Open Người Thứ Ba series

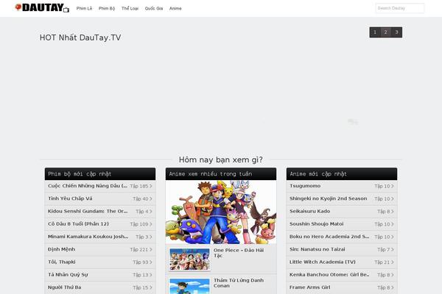[x=65, y=287]
